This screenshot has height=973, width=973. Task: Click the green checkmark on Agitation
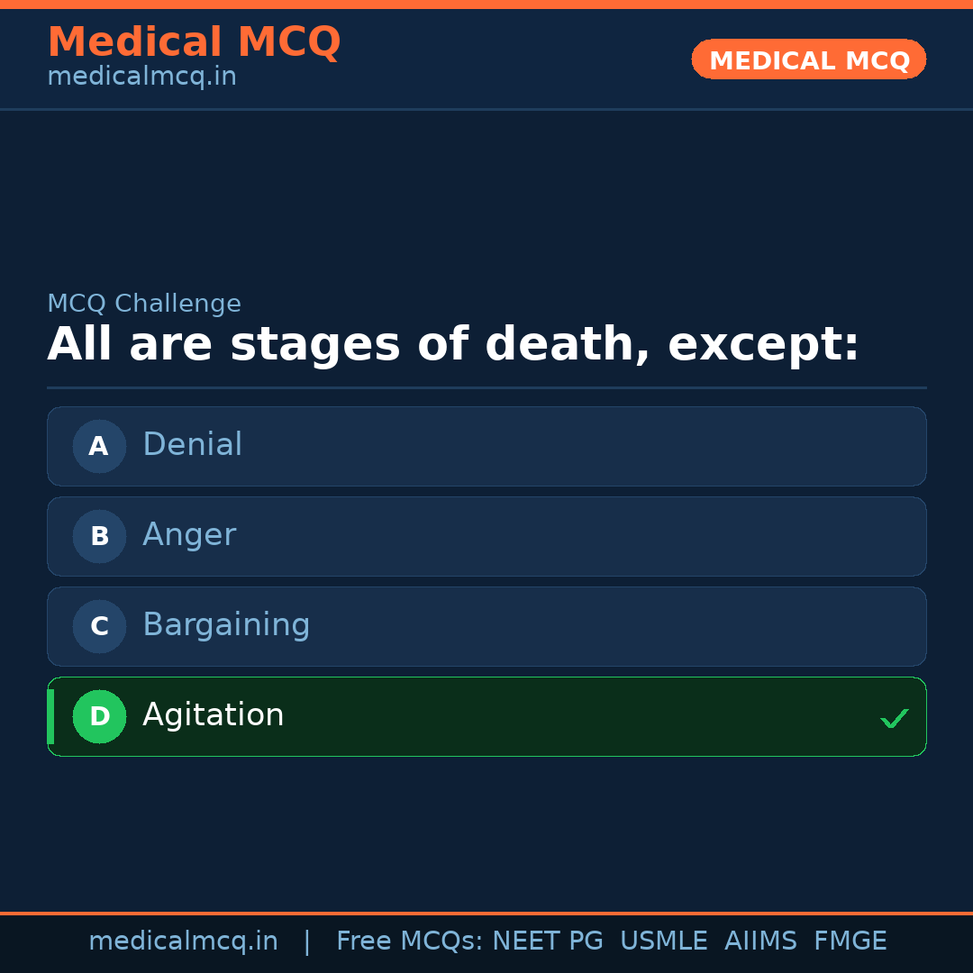pyautogui.click(x=895, y=718)
